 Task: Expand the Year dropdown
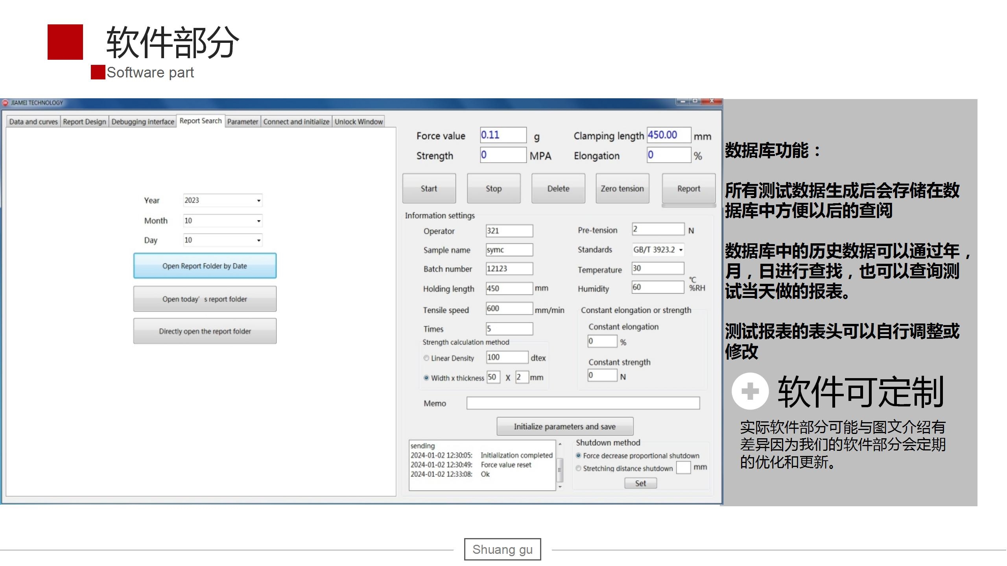click(x=258, y=200)
